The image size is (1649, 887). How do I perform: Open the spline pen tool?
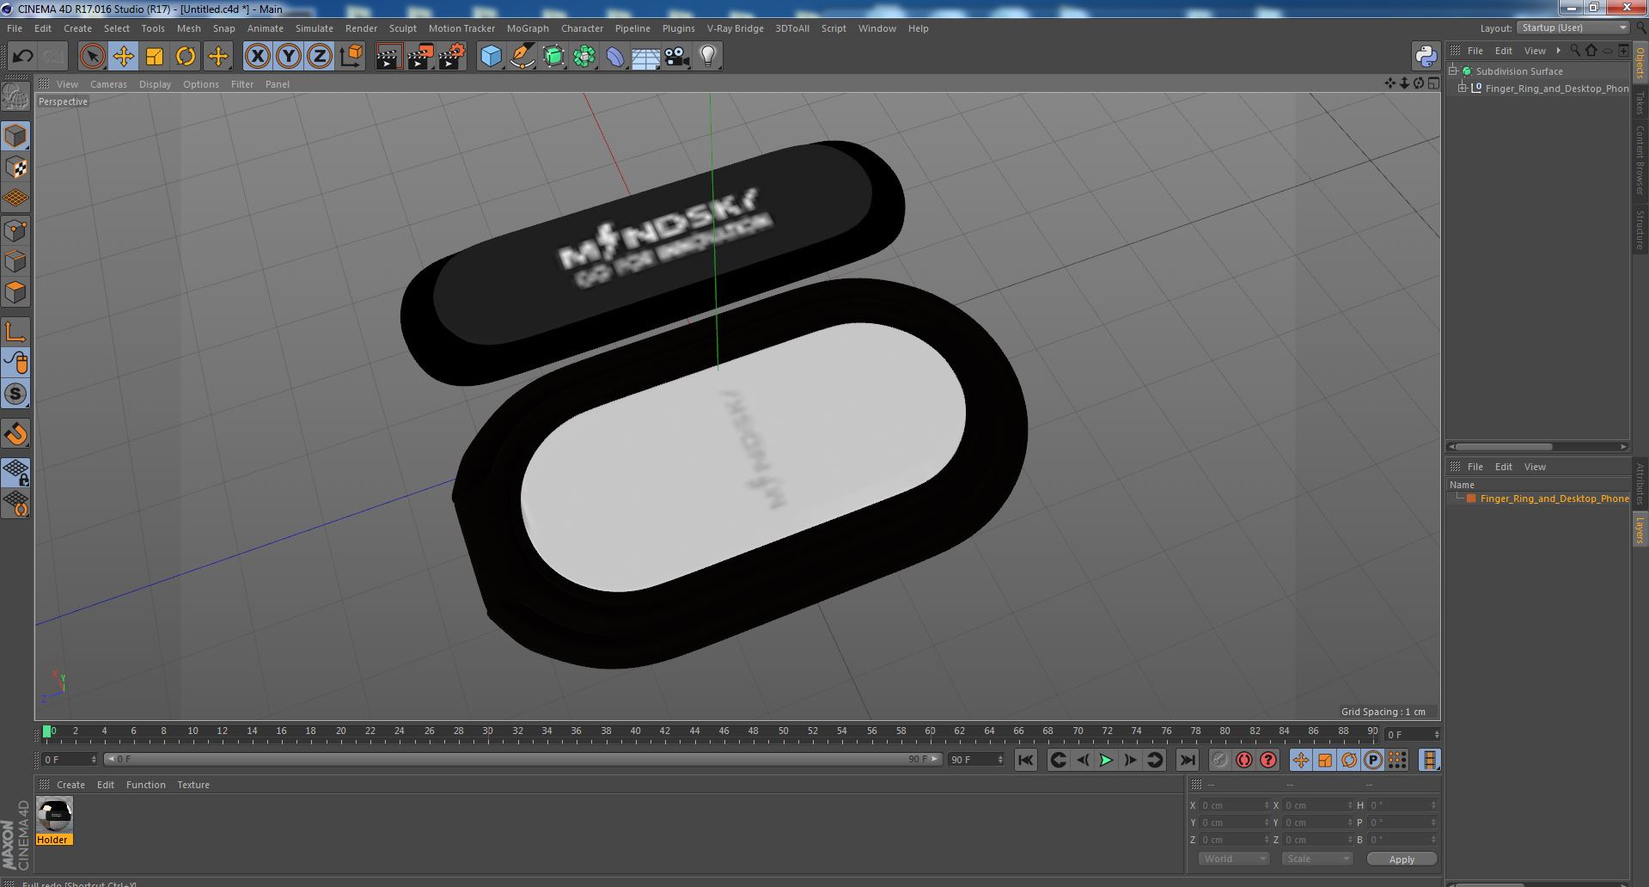coord(522,57)
